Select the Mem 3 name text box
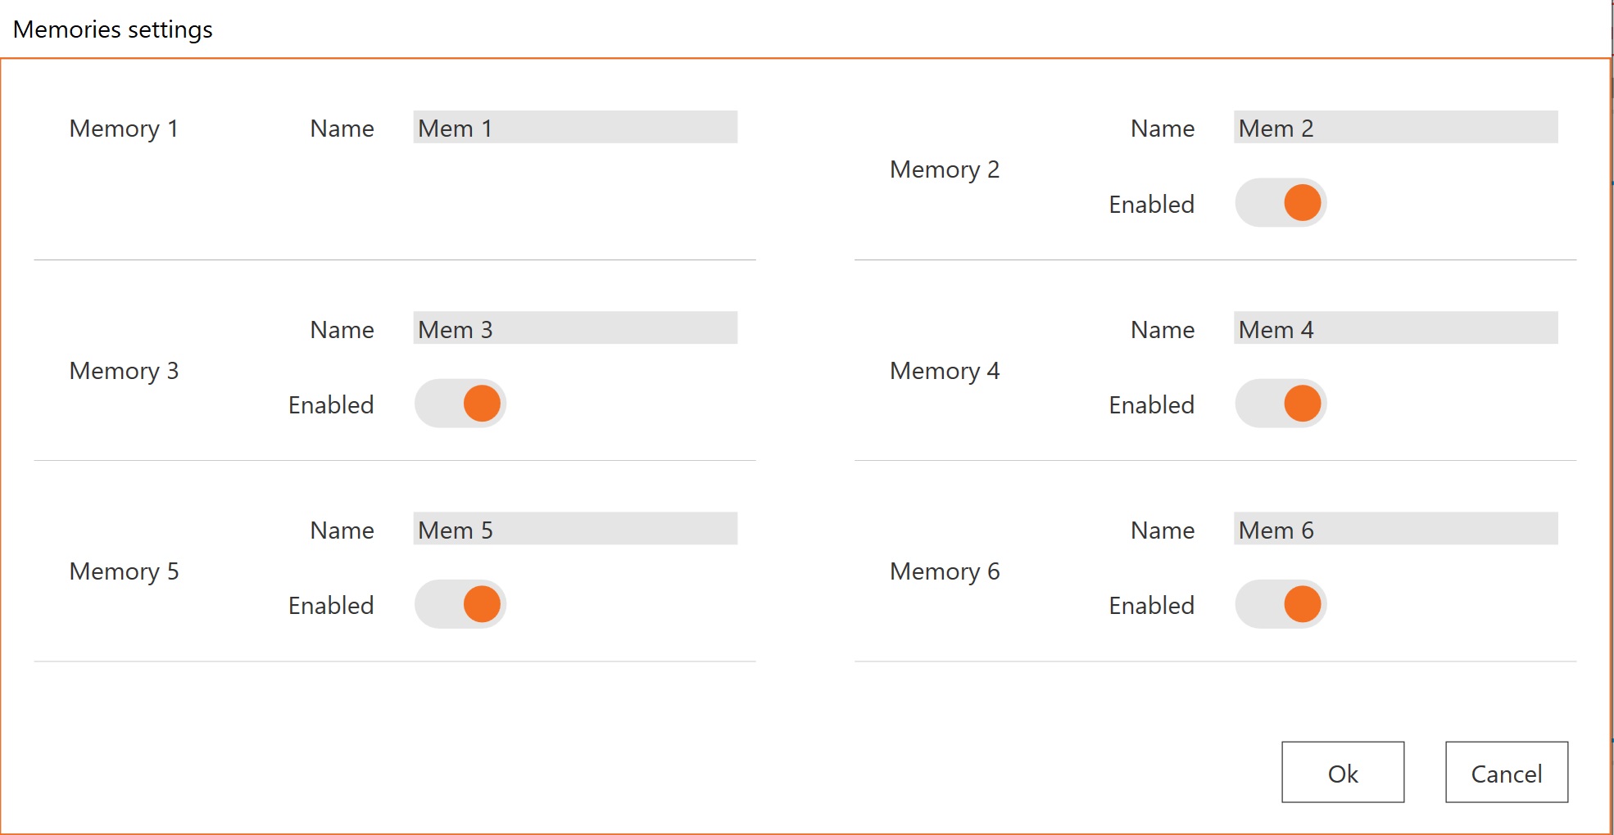This screenshot has height=835, width=1614. [574, 328]
